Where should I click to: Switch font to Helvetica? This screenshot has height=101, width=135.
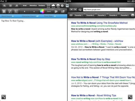[33, 6]
